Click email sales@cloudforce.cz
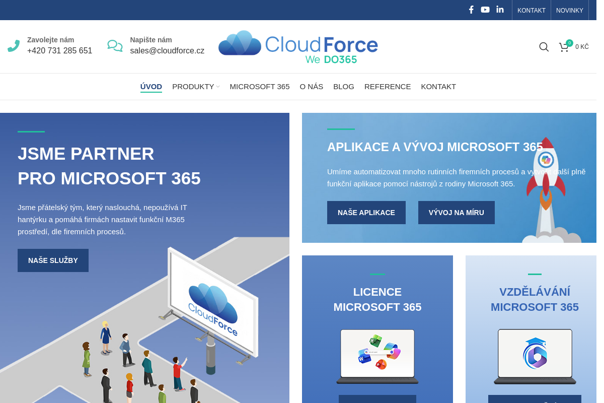The width and height of the screenshot is (604, 403). [x=167, y=51]
